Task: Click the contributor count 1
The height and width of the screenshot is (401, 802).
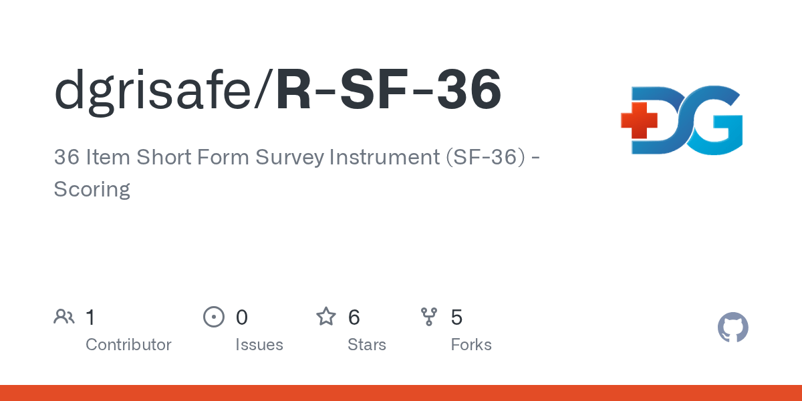Action: (x=90, y=317)
